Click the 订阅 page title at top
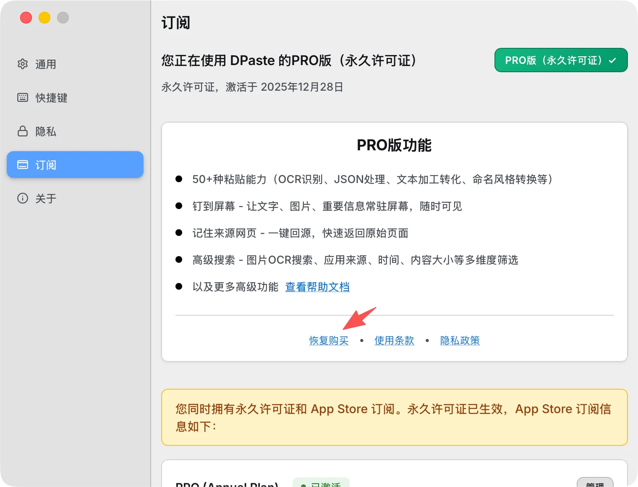The image size is (638, 487). 176,23
